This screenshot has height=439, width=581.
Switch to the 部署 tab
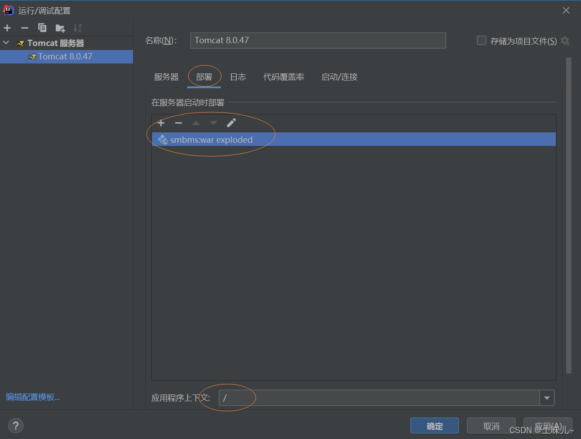[x=204, y=77]
